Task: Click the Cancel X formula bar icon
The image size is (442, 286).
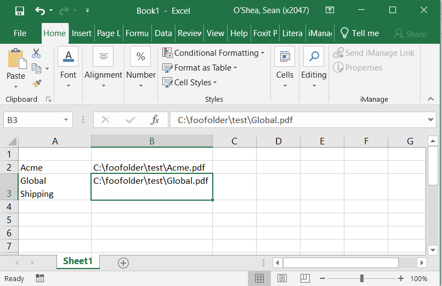Action: 105,120
